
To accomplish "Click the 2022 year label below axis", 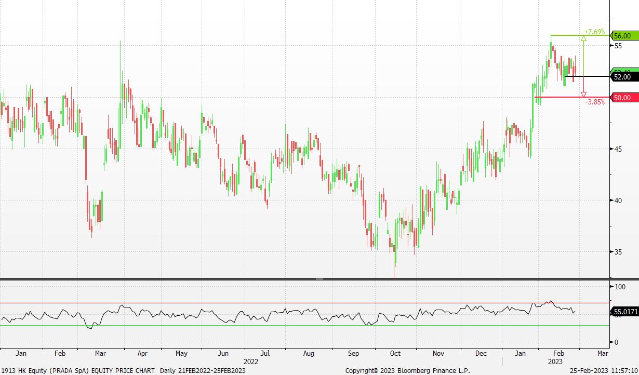I will (251, 361).
